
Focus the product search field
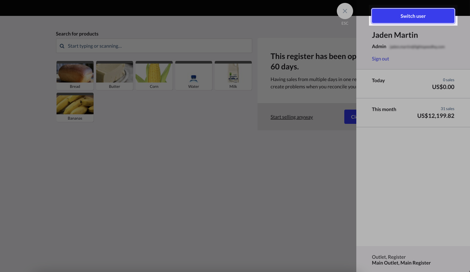[159, 46]
